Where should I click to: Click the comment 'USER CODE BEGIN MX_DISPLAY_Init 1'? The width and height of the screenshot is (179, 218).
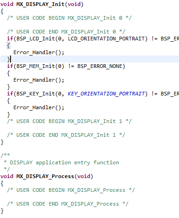pos(69,121)
